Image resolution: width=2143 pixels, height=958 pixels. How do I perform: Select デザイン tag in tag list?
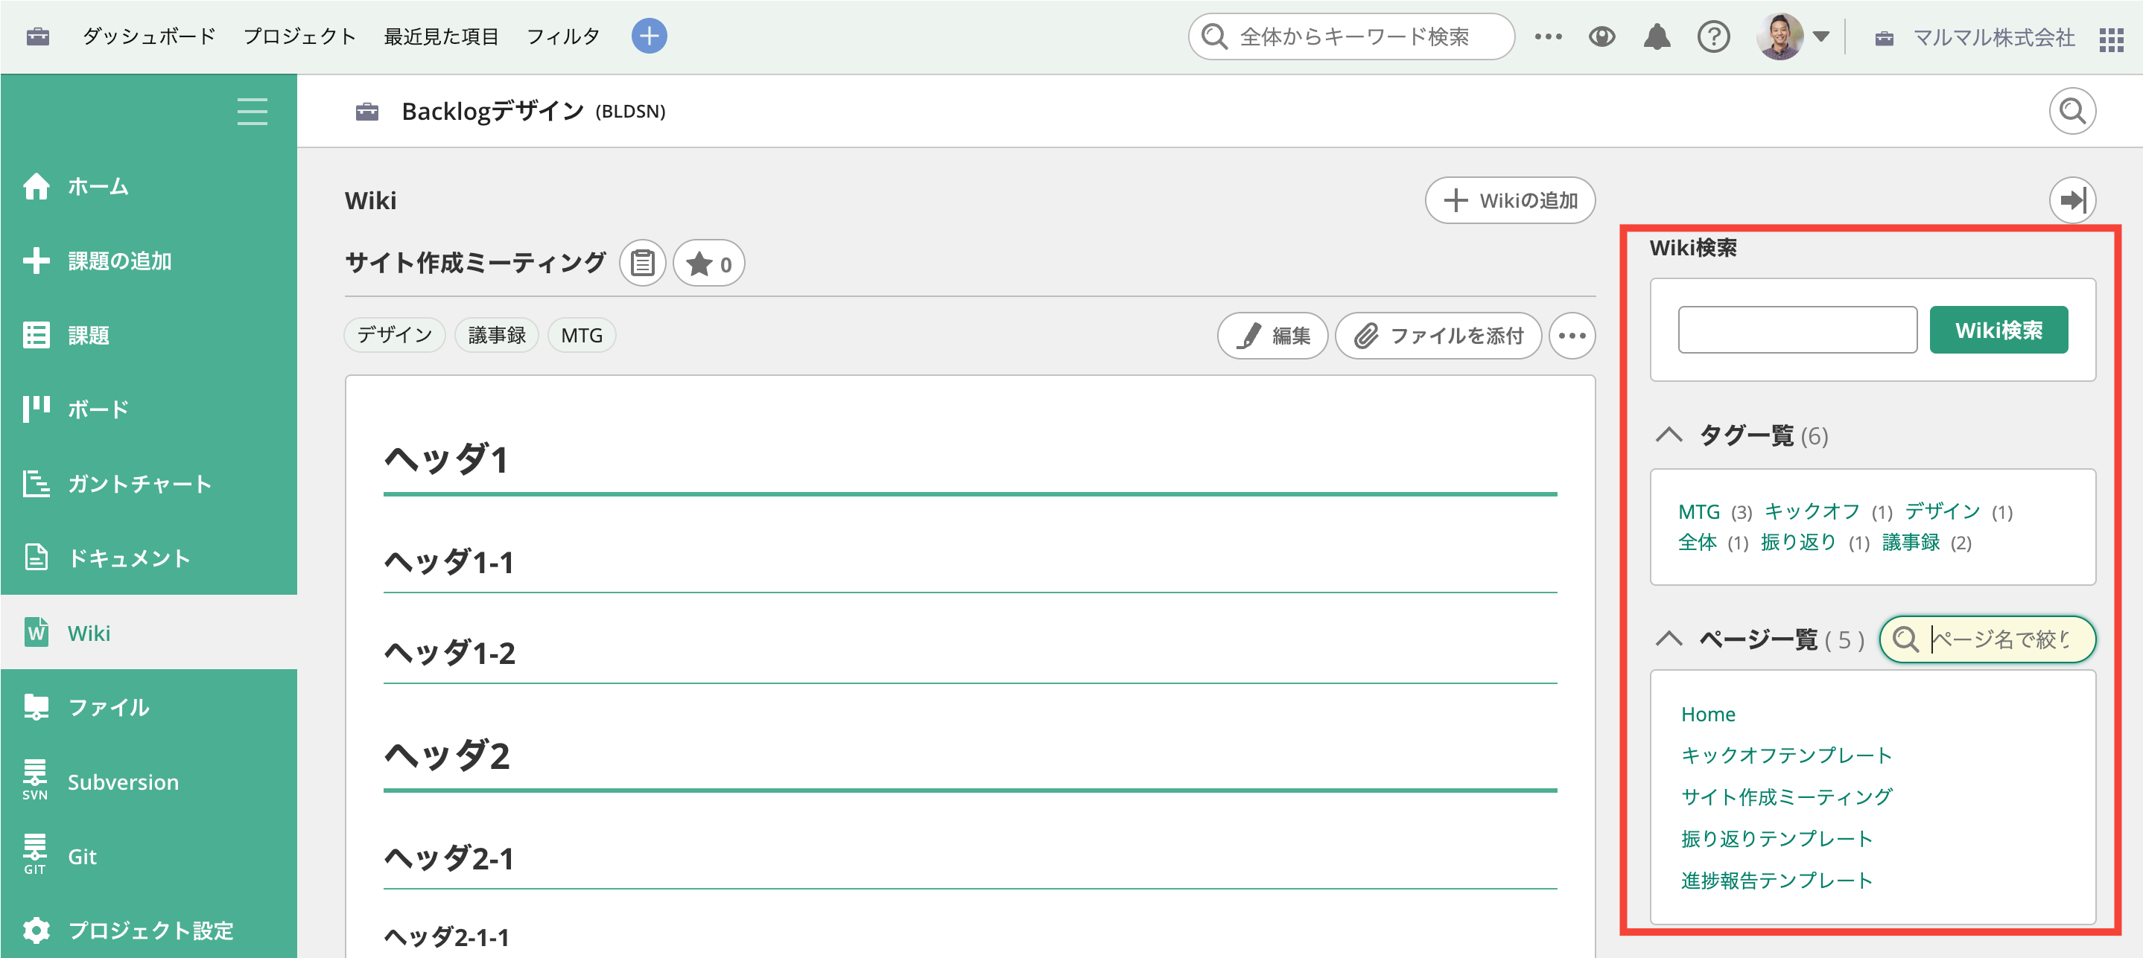tap(1943, 511)
